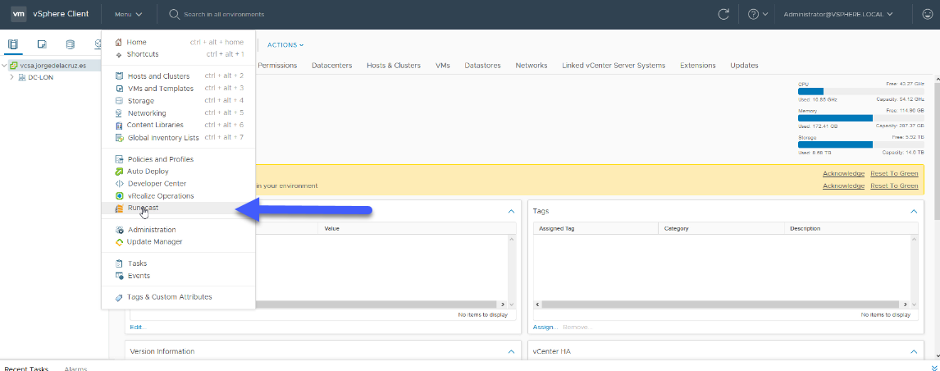Open the help question mark icon
This screenshot has width=940, height=371.
click(x=754, y=14)
